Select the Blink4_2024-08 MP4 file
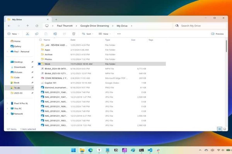The width and height of the screenshot is (232, 154). point(102,69)
